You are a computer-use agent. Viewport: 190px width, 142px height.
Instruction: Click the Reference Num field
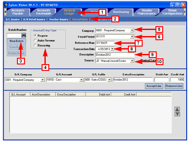tap(105, 43)
